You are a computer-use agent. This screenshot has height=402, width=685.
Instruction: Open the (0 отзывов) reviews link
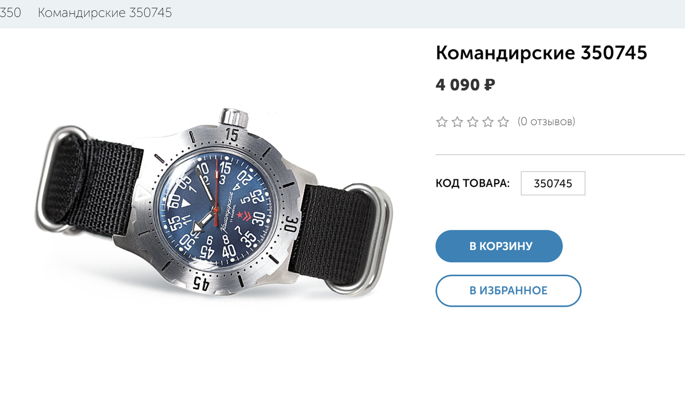click(x=546, y=122)
